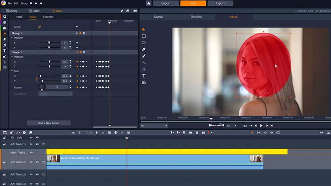331x186 pixels.
Task: Click the Edit workspace button
Action: (193, 3)
